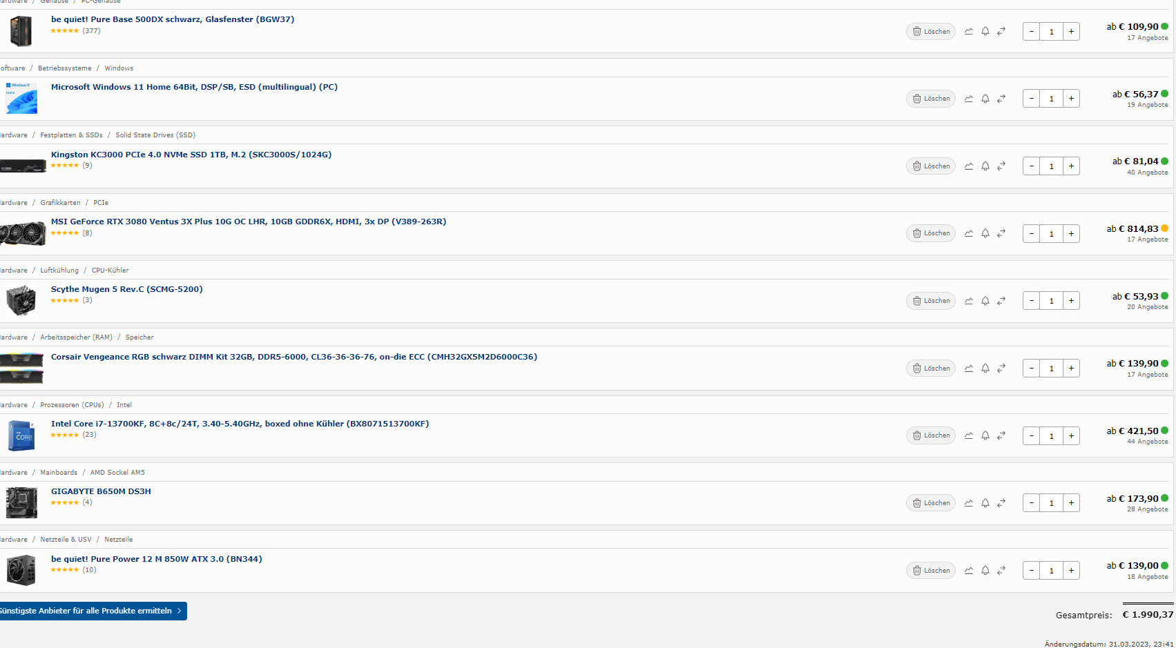Set a price alert bell for MSI GeForce RTX 3080
1176x648 pixels.
click(985, 233)
